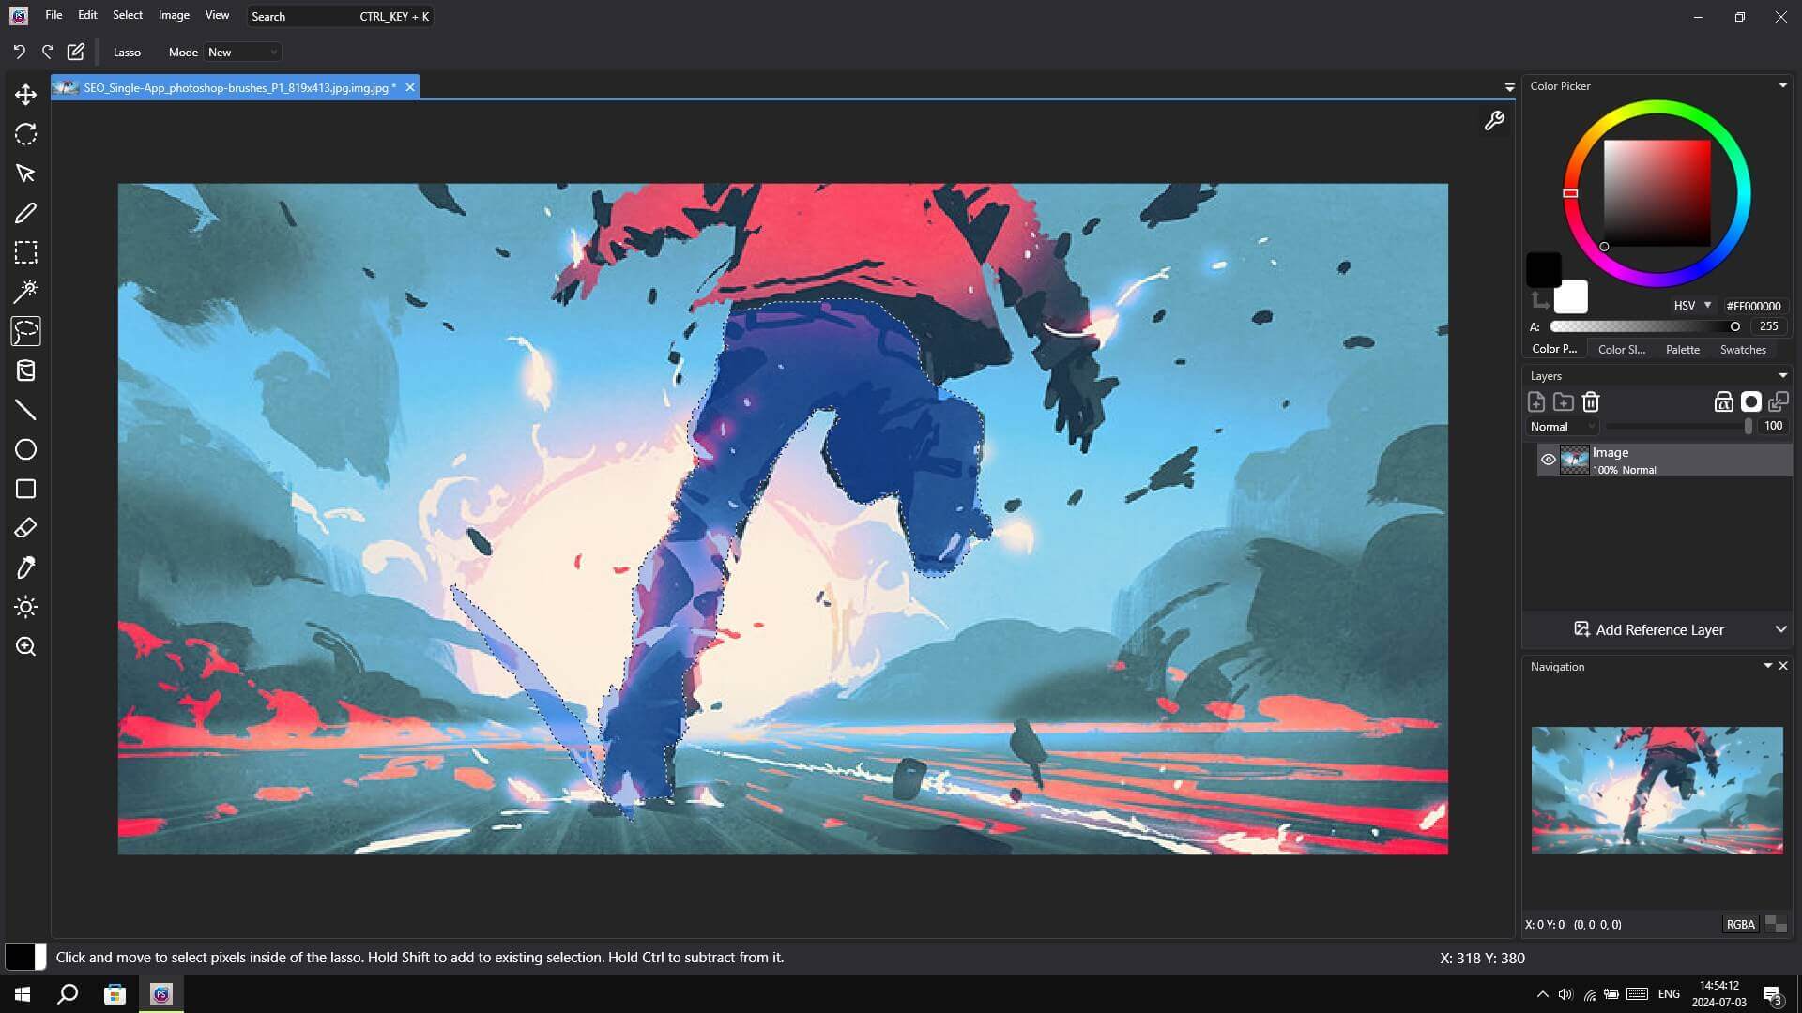The height and width of the screenshot is (1013, 1802).
Task: Click the alpha transparency slider
Action: pyautogui.click(x=1645, y=326)
